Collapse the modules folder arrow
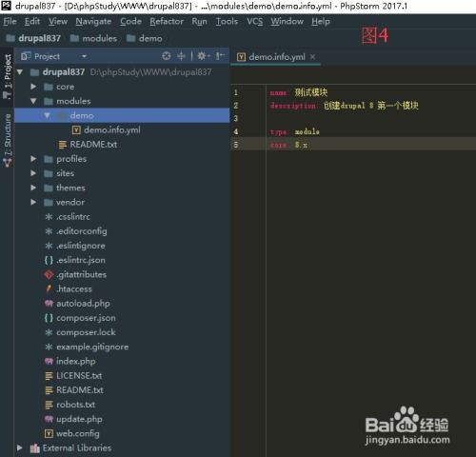This screenshot has height=457, width=476. [x=33, y=101]
